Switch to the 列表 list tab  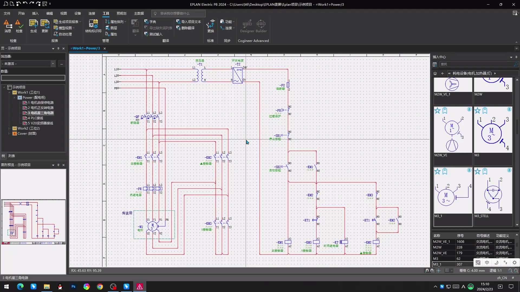click(x=12, y=156)
